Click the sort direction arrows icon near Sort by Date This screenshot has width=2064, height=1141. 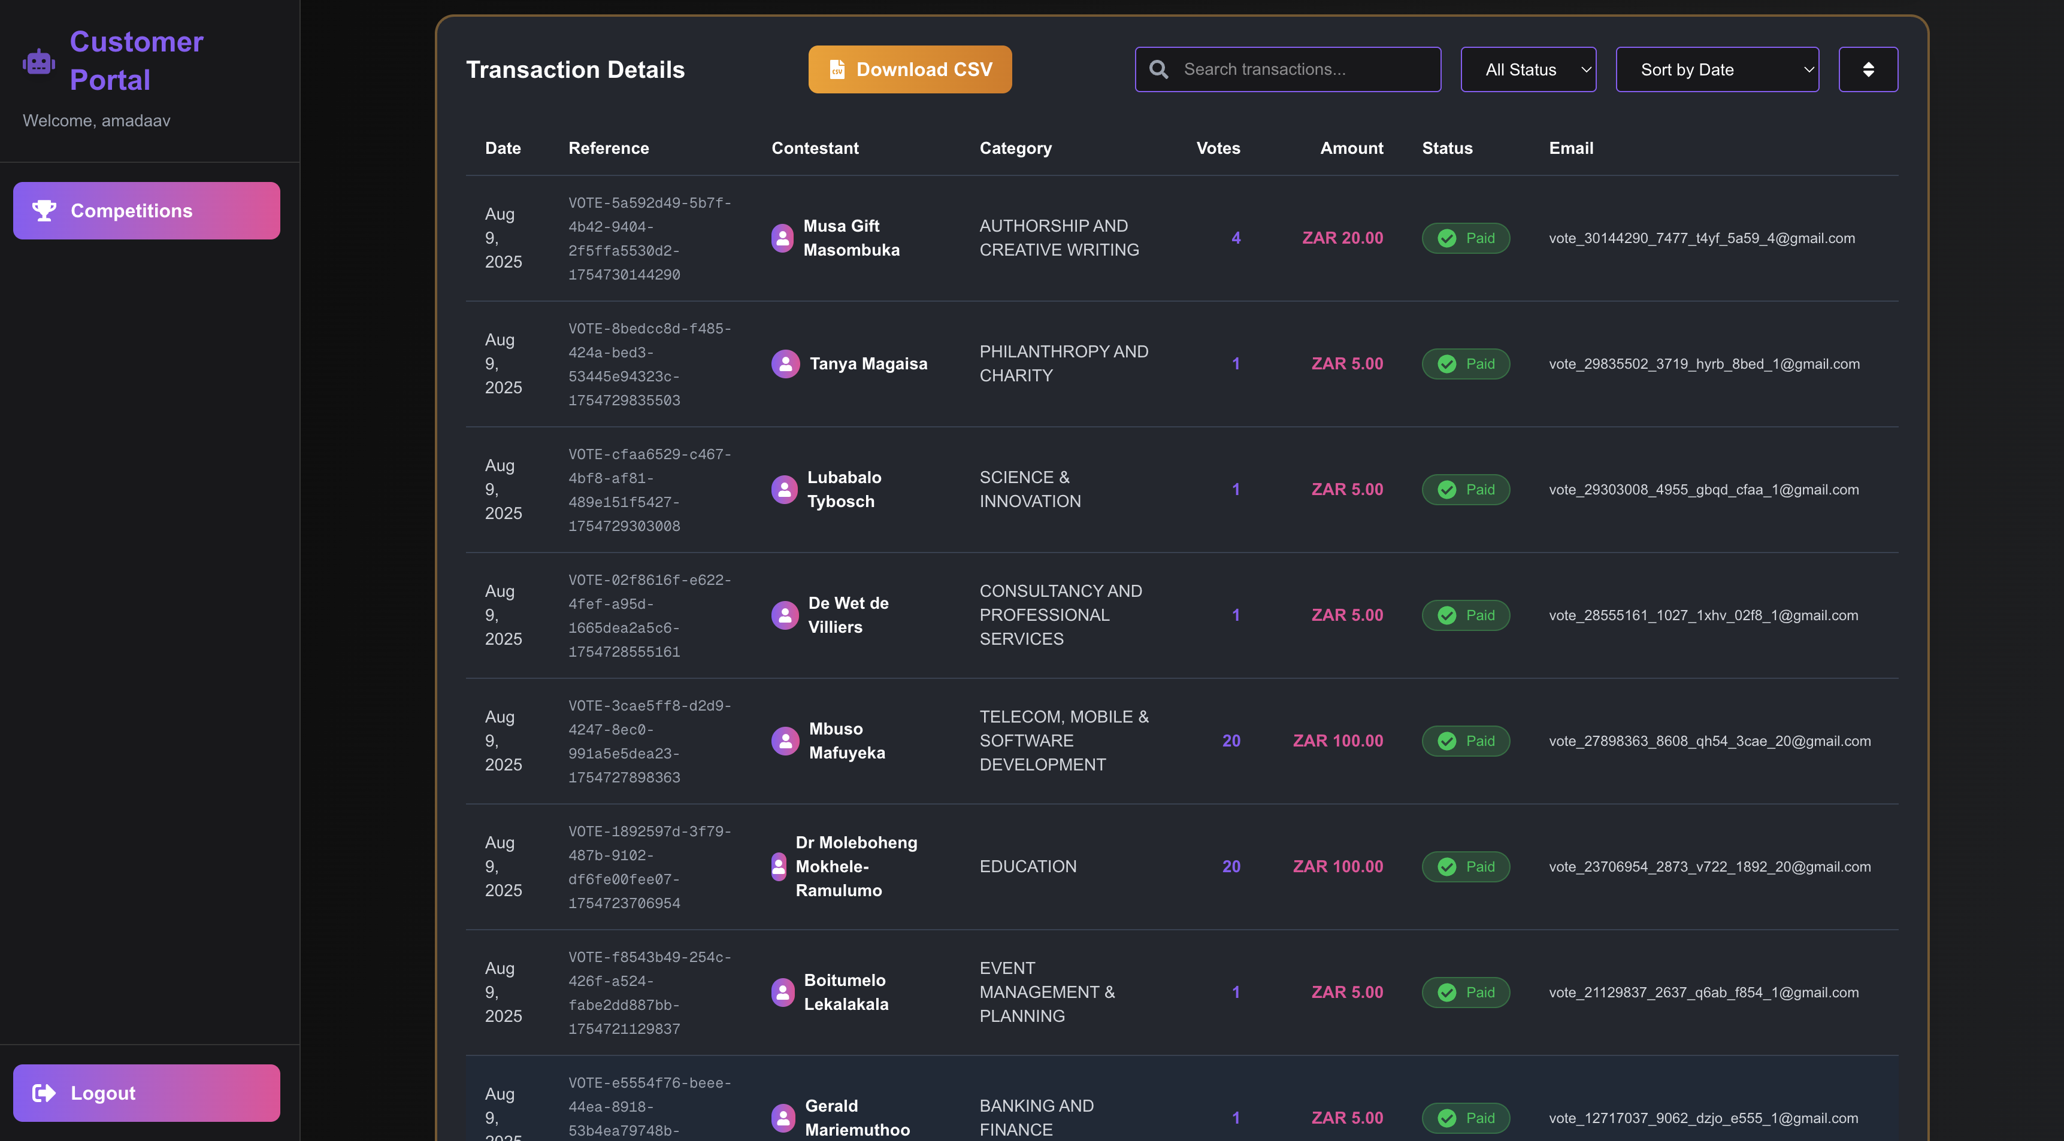1869,69
